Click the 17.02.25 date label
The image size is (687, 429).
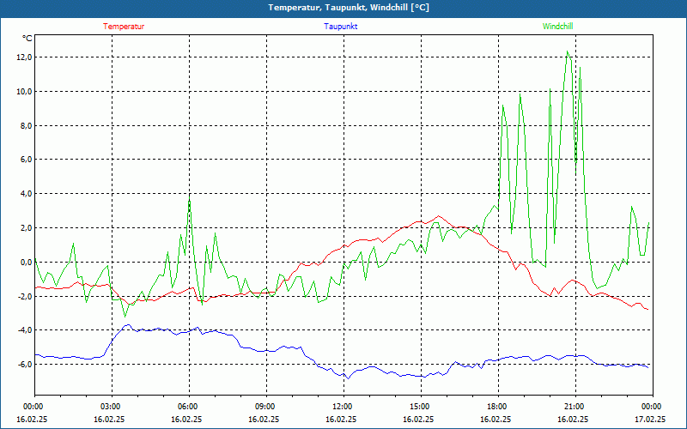(650, 420)
